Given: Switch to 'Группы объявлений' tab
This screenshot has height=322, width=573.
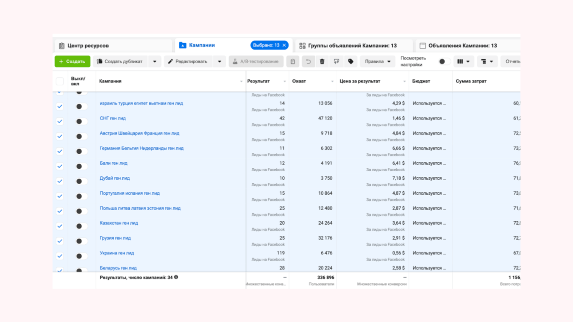Looking at the screenshot, I should 352,46.
